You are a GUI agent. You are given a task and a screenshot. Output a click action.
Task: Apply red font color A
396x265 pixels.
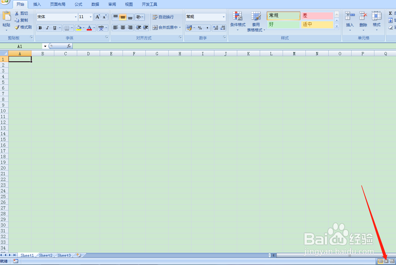[x=89, y=28]
